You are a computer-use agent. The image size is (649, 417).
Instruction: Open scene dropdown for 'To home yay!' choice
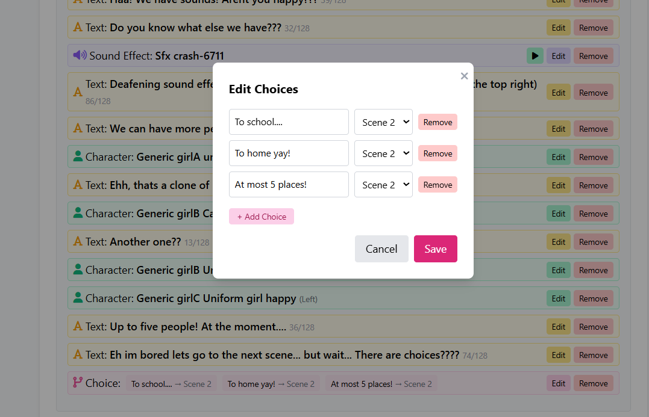tap(383, 153)
